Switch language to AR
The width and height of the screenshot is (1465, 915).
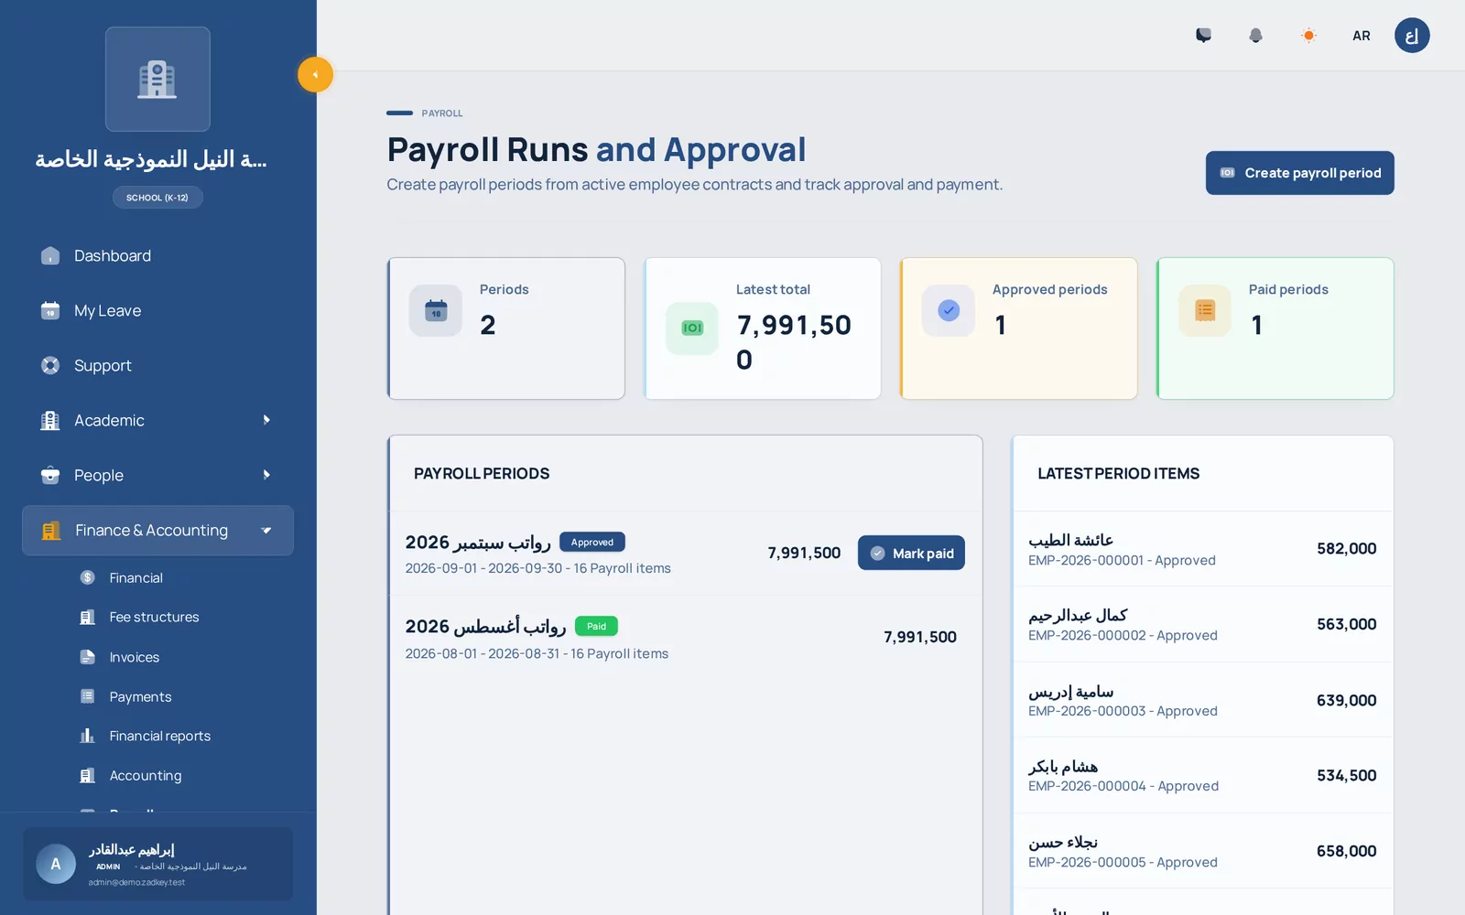(1362, 36)
